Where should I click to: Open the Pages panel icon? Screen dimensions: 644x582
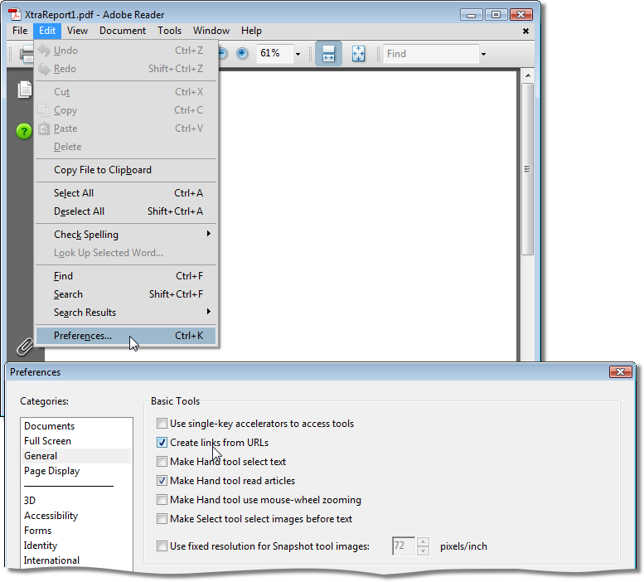click(25, 90)
